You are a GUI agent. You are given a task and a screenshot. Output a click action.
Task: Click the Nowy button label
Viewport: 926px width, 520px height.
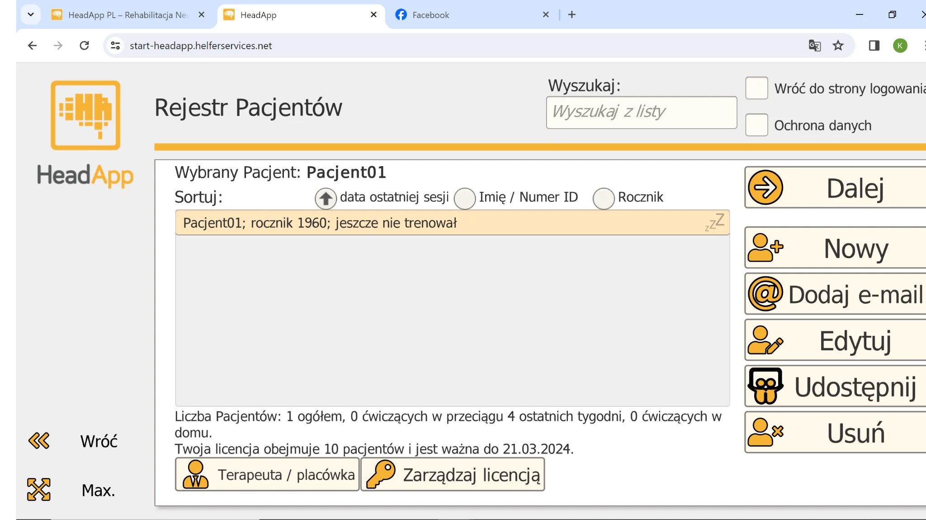856,249
